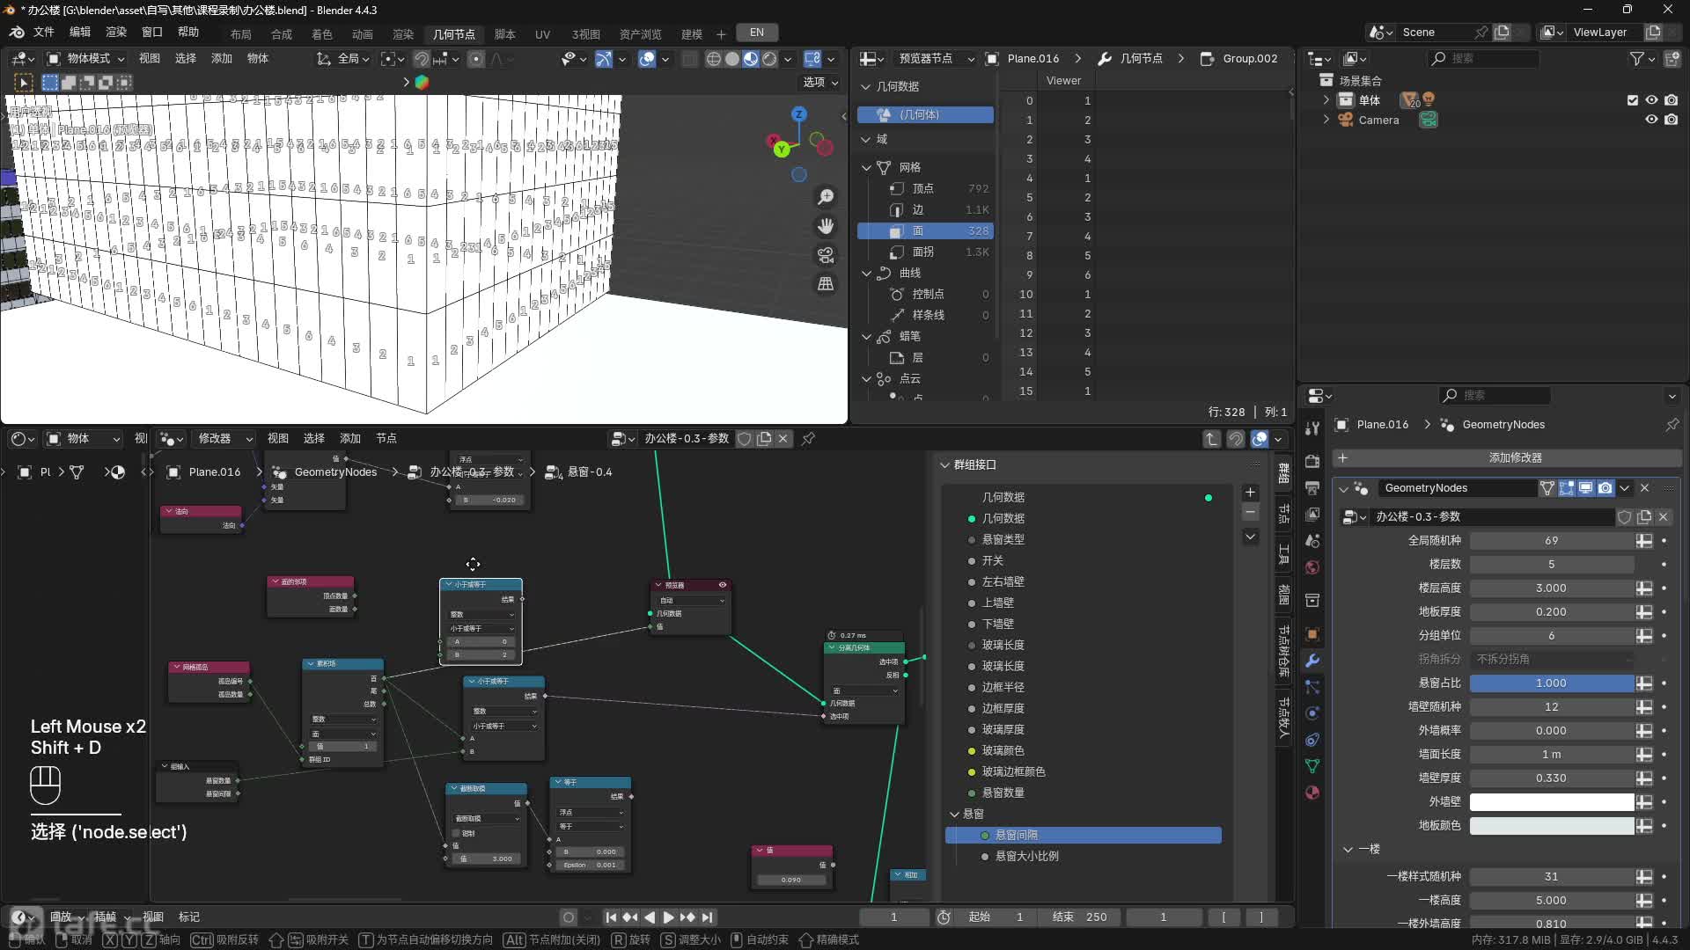Collapse the 网格 tree in spreadsheet
Screen dimensions: 1690x950
click(866, 167)
